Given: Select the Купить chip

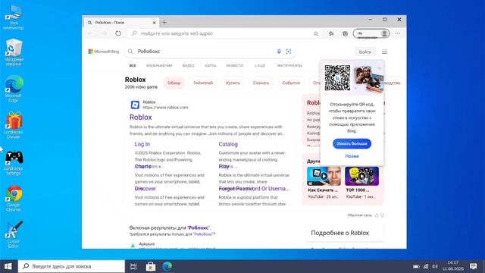Looking at the screenshot, I should tap(233, 83).
